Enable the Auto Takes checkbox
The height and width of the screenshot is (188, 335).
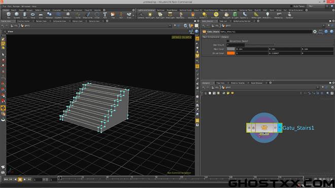(291, 6)
